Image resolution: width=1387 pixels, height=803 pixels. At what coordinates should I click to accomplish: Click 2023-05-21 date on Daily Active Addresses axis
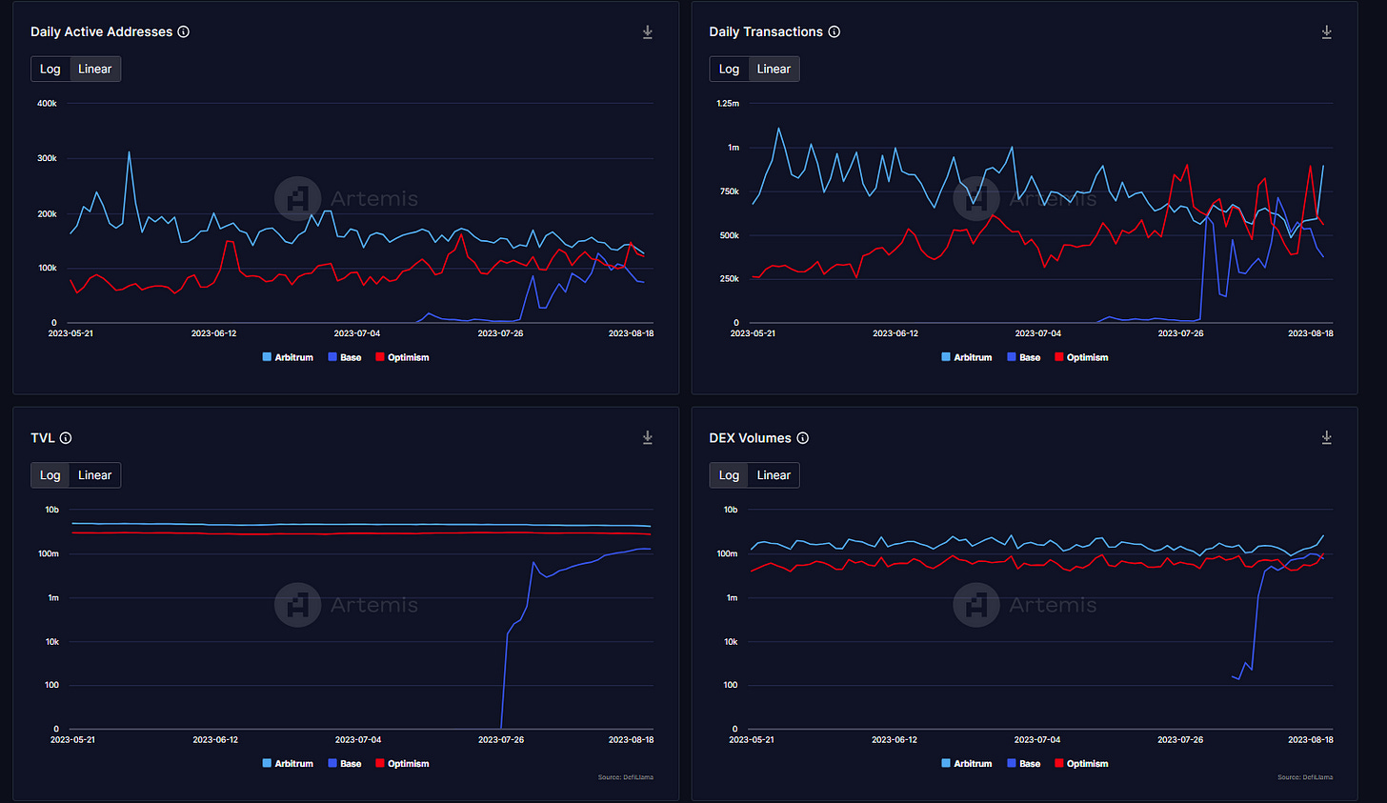(x=70, y=333)
